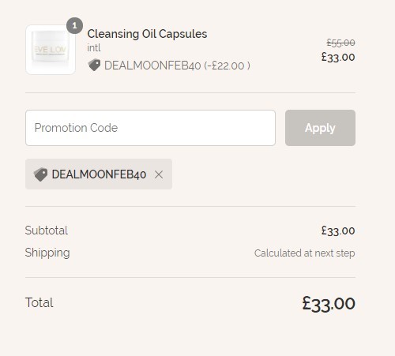
Task: Click the quantity badge showing 1
Action: click(74, 25)
